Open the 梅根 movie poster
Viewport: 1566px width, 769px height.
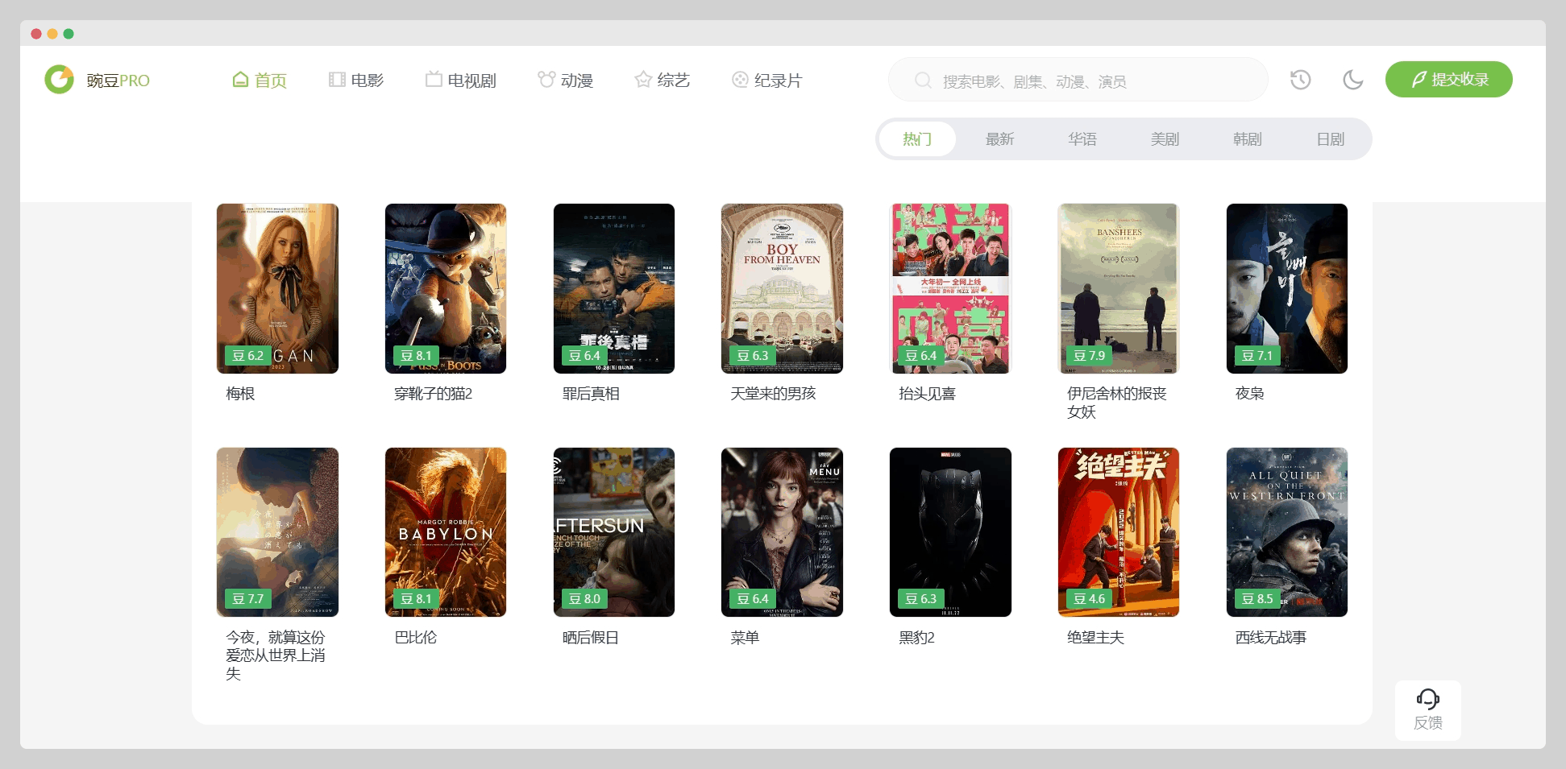277,288
